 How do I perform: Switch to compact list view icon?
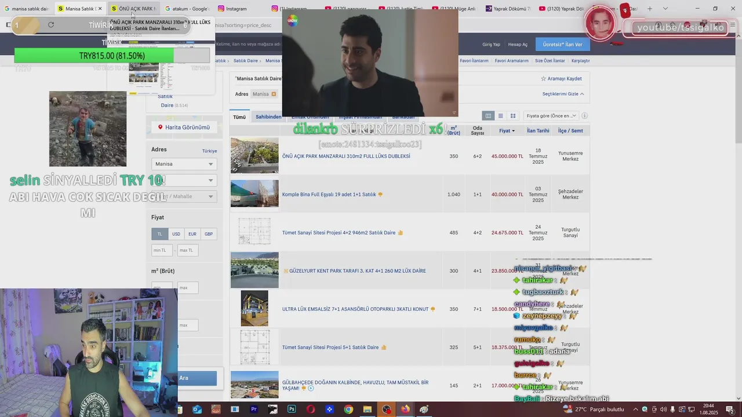click(x=501, y=116)
